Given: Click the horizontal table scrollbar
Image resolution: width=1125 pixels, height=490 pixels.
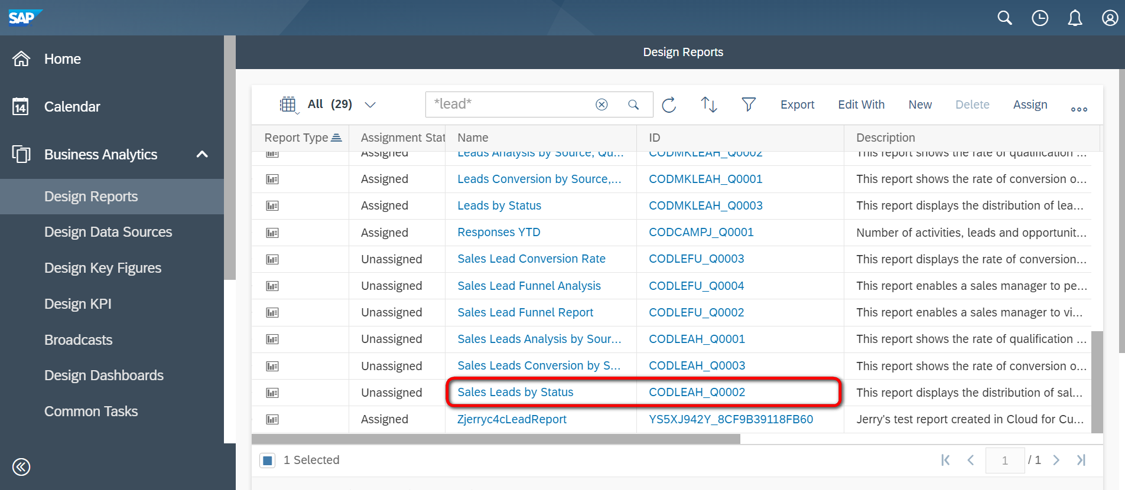Looking at the screenshot, I should coord(496,439).
